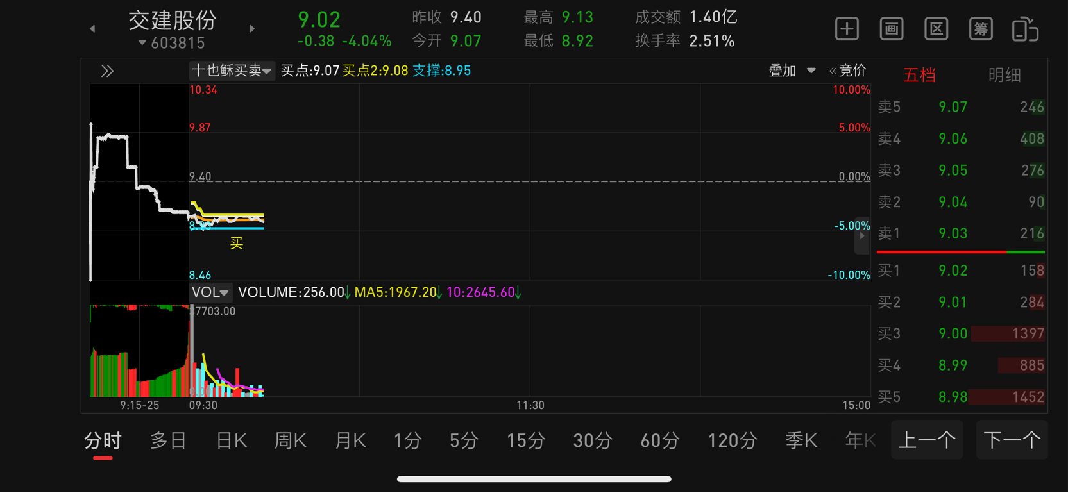Select the 5分 chart tab
Screen dimensions: 1068x493
[x=464, y=441]
